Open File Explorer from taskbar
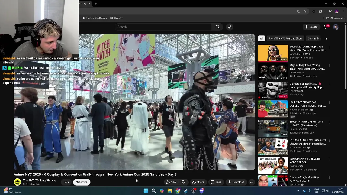Image resolution: width=347 pixels, height=195 pixels. pyautogui.click(x=170, y=191)
